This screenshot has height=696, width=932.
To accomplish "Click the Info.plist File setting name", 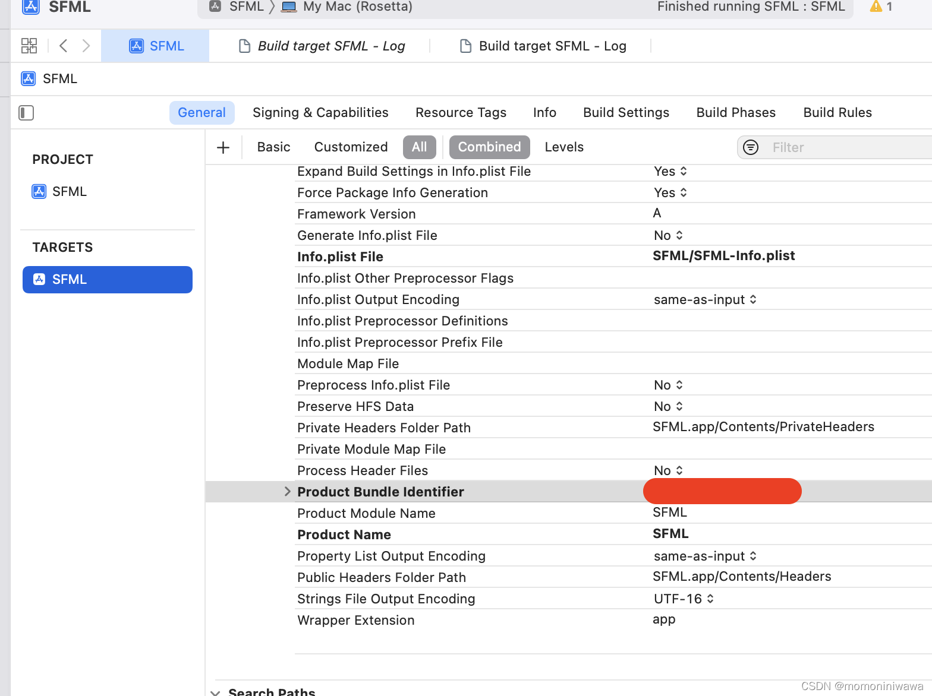I will click(x=340, y=257).
